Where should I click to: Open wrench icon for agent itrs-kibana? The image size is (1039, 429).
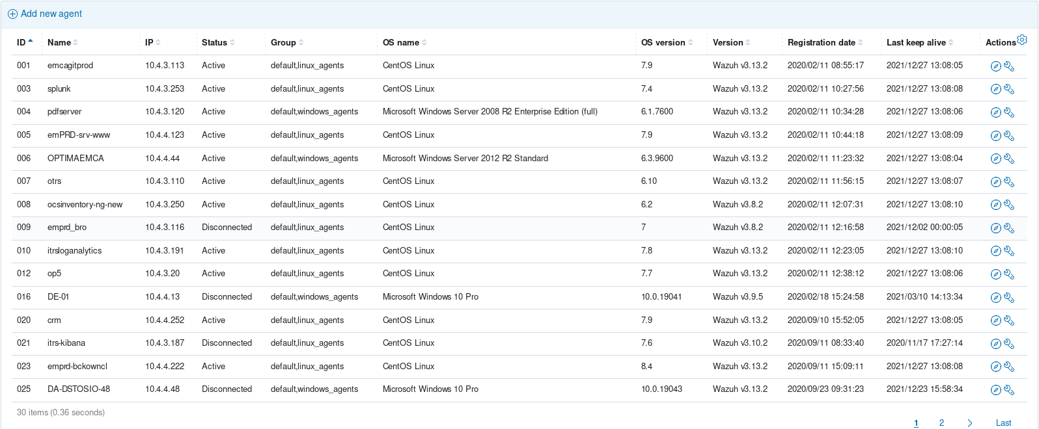point(1009,344)
